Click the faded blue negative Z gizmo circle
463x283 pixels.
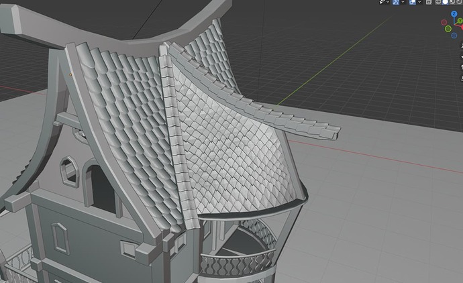click(454, 36)
